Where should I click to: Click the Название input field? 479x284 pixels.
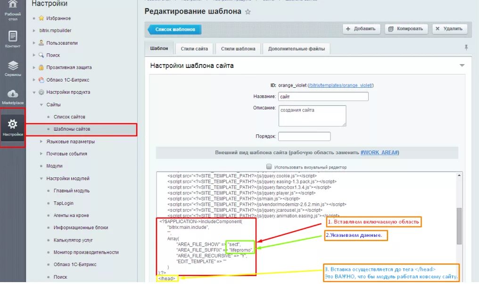coord(323,97)
